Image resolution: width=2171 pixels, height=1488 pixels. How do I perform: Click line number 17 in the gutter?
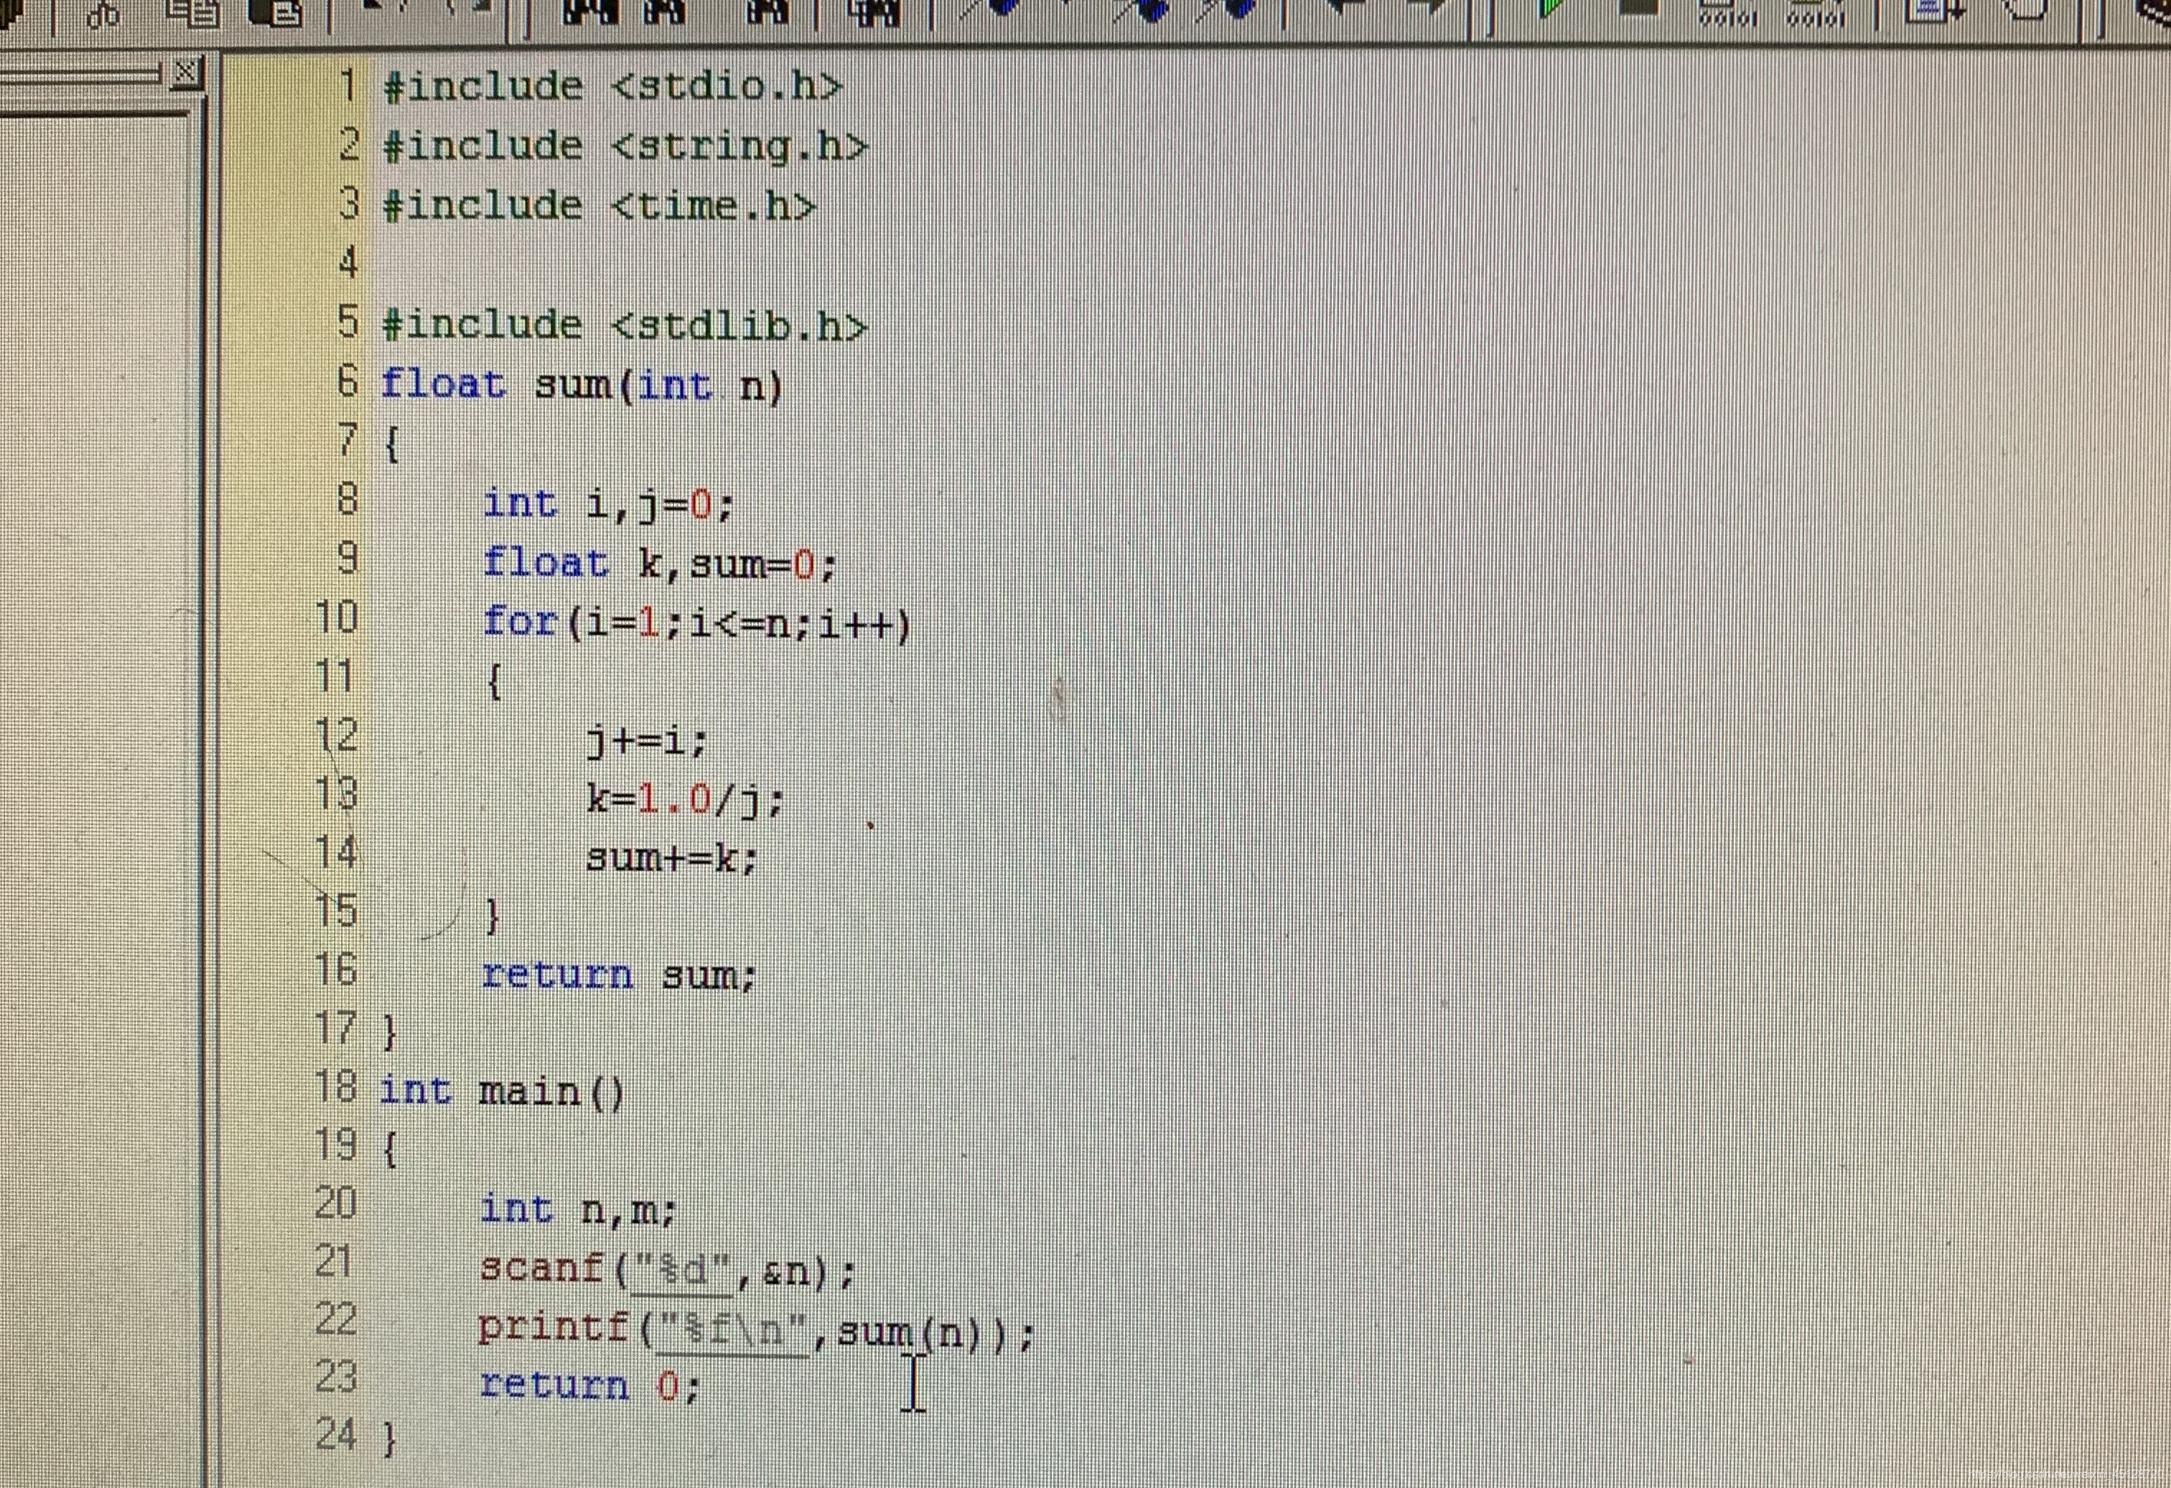pos(336,1029)
